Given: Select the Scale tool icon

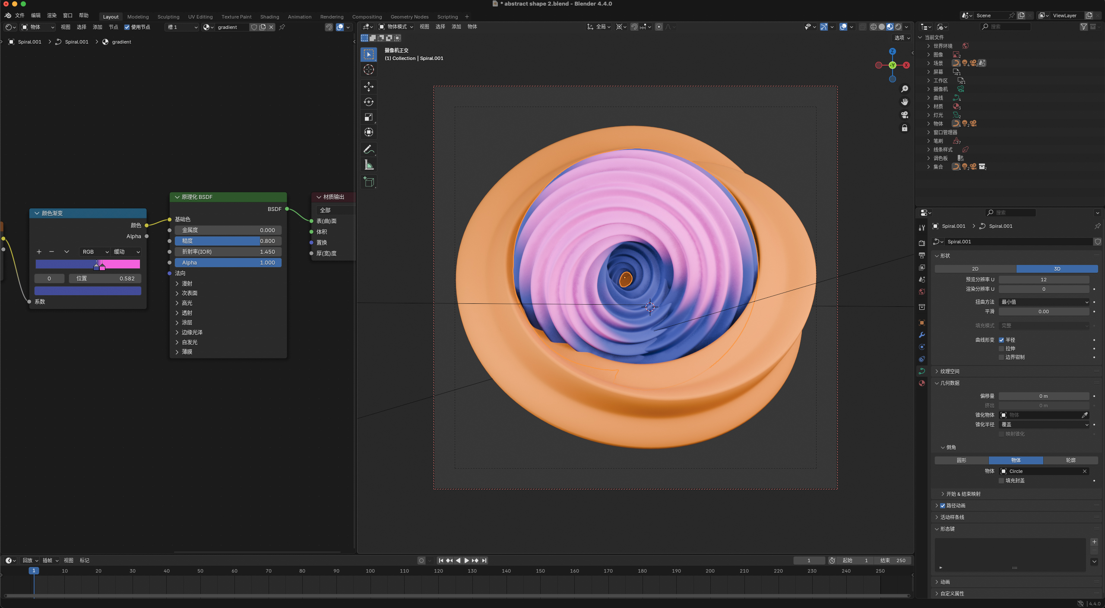Looking at the screenshot, I should (368, 117).
